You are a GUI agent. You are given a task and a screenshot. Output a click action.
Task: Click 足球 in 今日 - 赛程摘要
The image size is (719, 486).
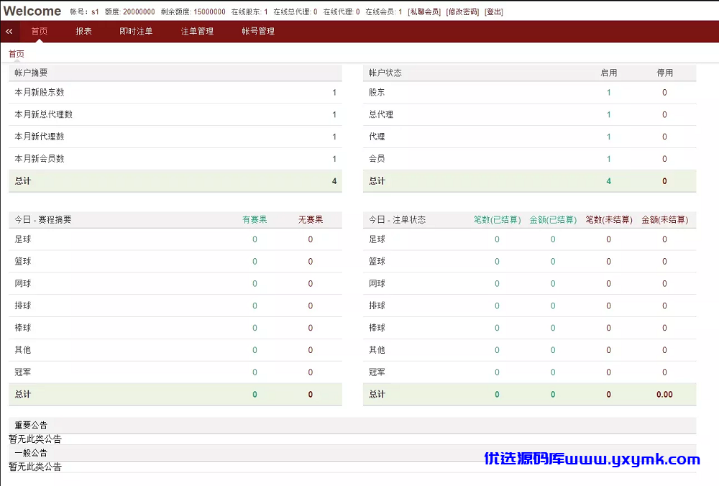23,239
